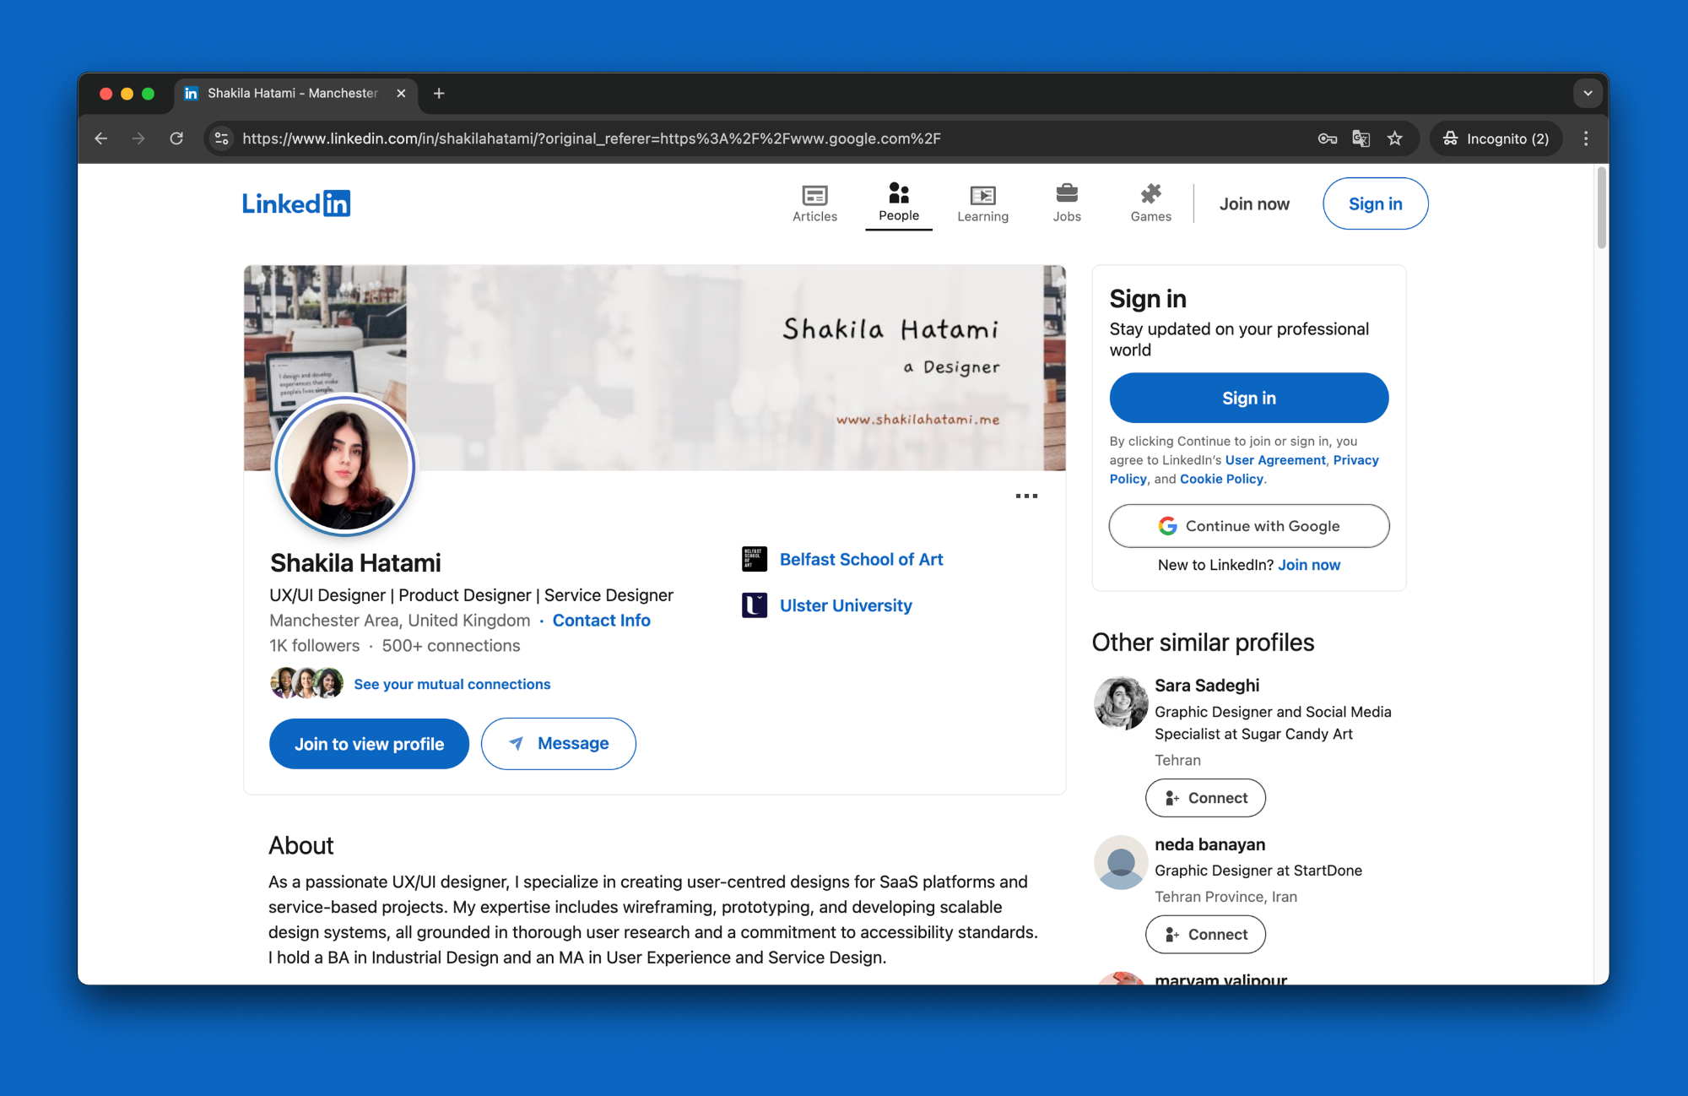Click mutual connections avatar group

pos(306,683)
